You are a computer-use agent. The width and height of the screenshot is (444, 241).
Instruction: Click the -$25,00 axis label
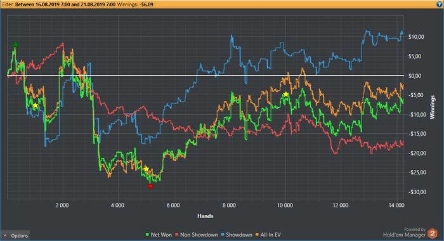pos(417,173)
